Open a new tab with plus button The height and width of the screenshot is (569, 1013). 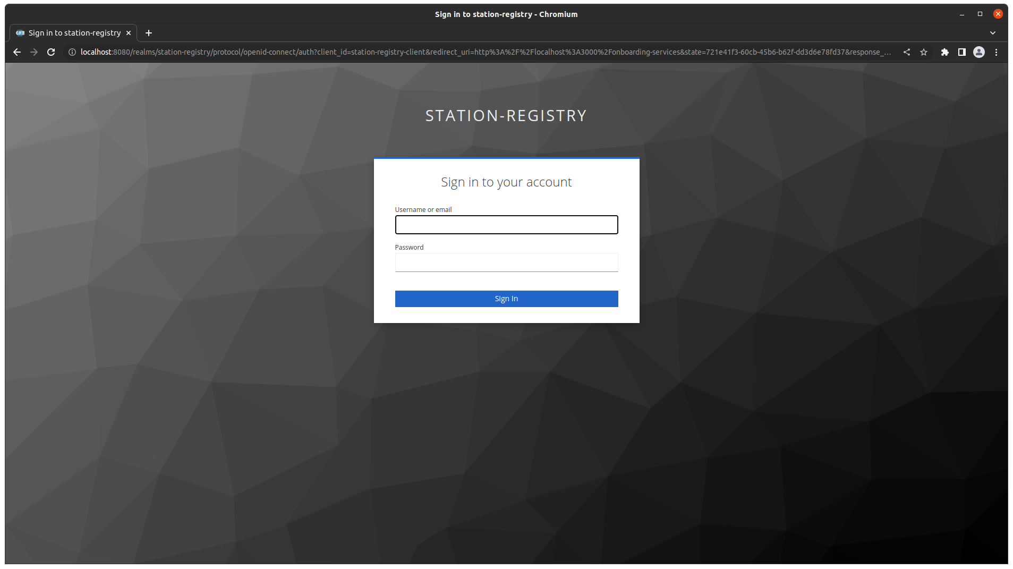[x=149, y=33]
